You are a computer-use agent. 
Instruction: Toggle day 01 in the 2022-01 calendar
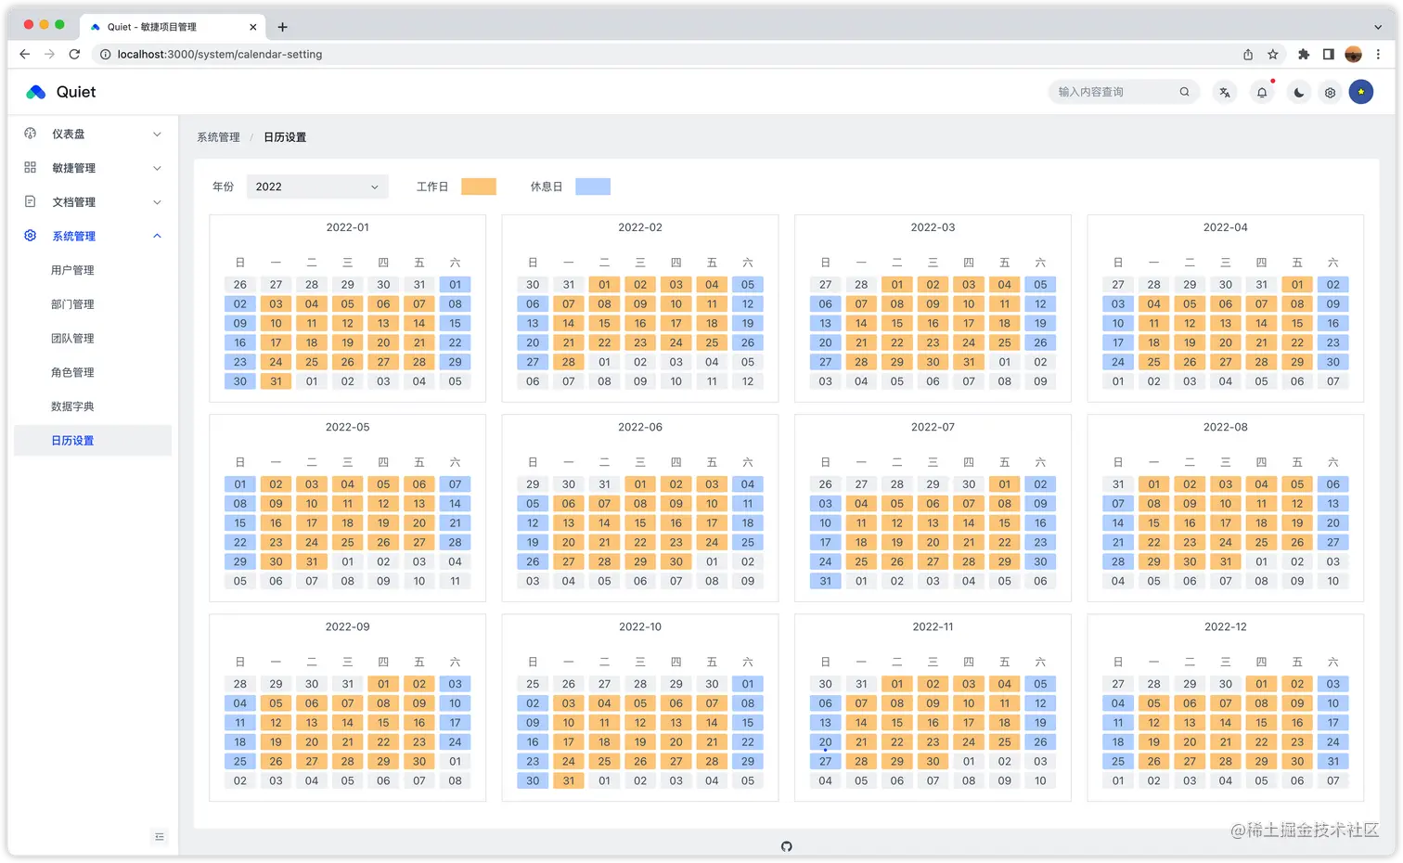point(455,285)
